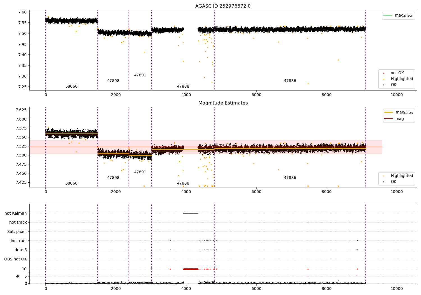Click the horizontal red mag line in the middle plot
Viewport: 421px width, 295px height.
pos(206,147)
